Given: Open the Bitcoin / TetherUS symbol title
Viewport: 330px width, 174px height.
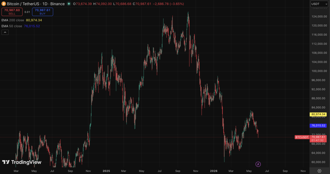Looking at the screenshot, I should coord(36,4).
